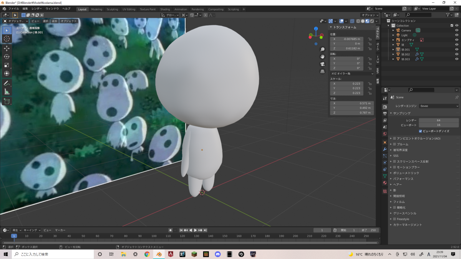Click the レンダー samples field showing 64

(x=439, y=120)
